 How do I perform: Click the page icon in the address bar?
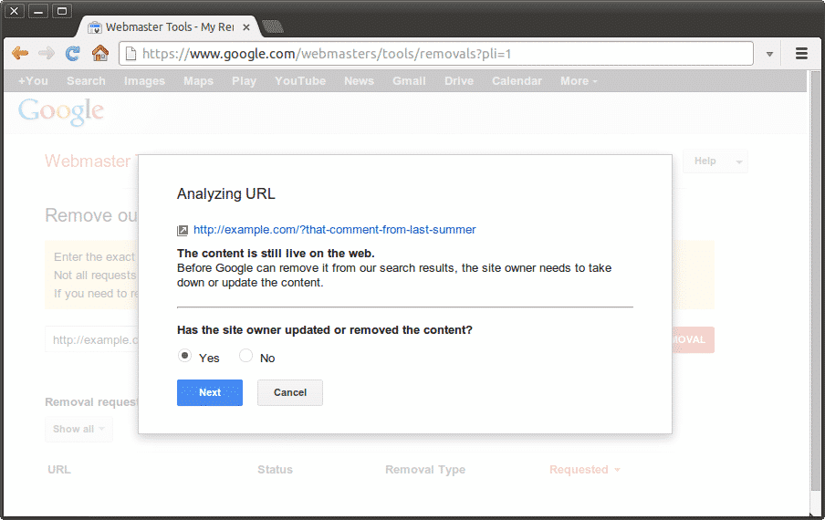pyautogui.click(x=131, y=54)
